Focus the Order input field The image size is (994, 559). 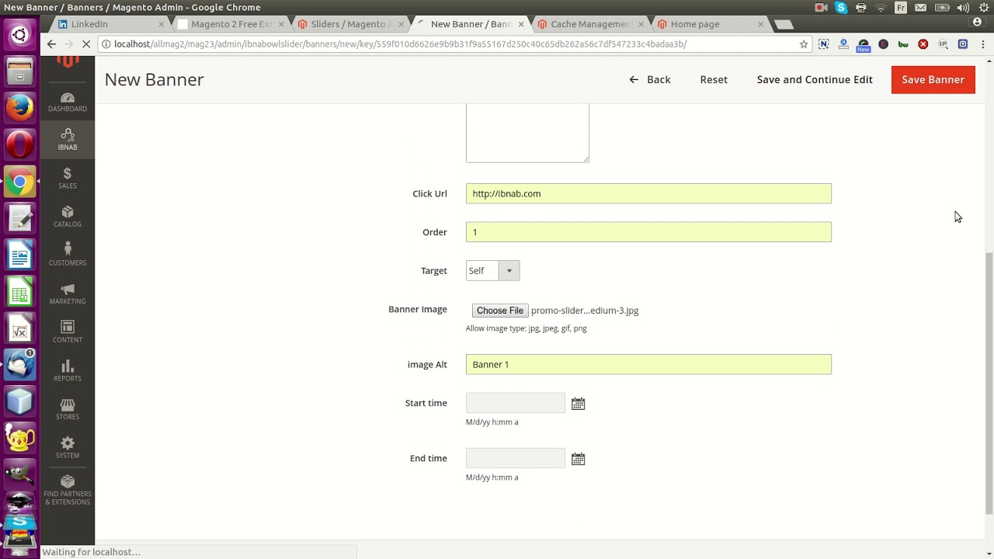[648, 232]
